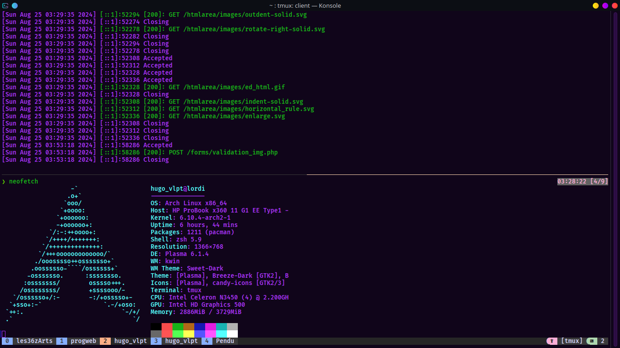This screenshot has height=348, width=620.
Task: Open the Konsole window menu icon
Action: point(5,5)
